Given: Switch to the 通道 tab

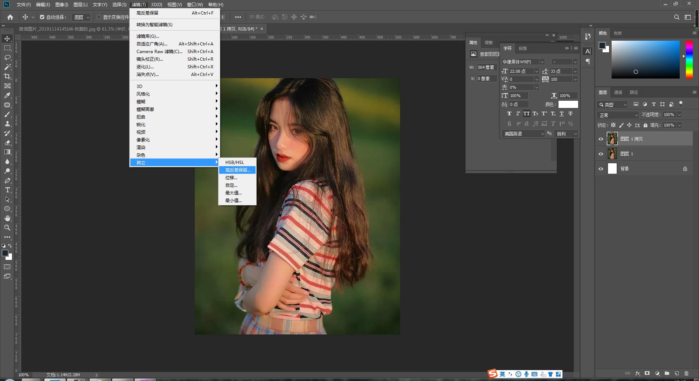Looking at the screenshot, I should (618, 92).
